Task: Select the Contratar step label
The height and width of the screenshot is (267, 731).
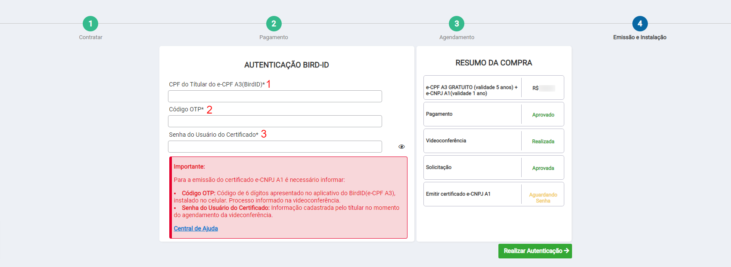Action: click(90, 37)
